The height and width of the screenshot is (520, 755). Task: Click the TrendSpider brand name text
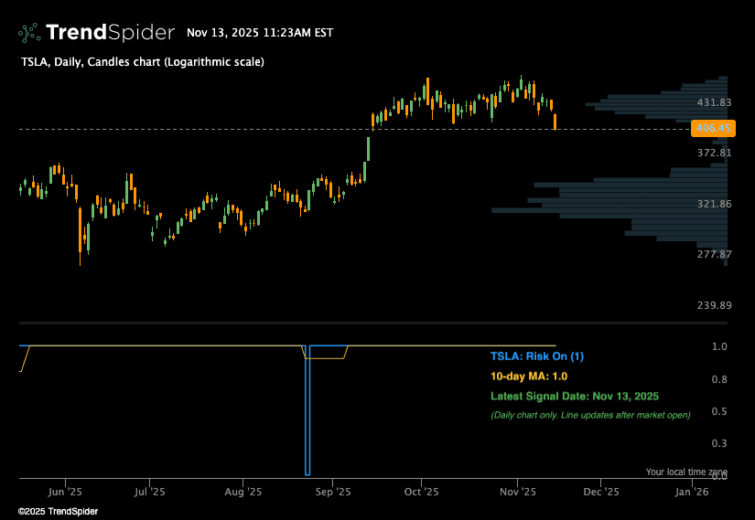[110, 33]
